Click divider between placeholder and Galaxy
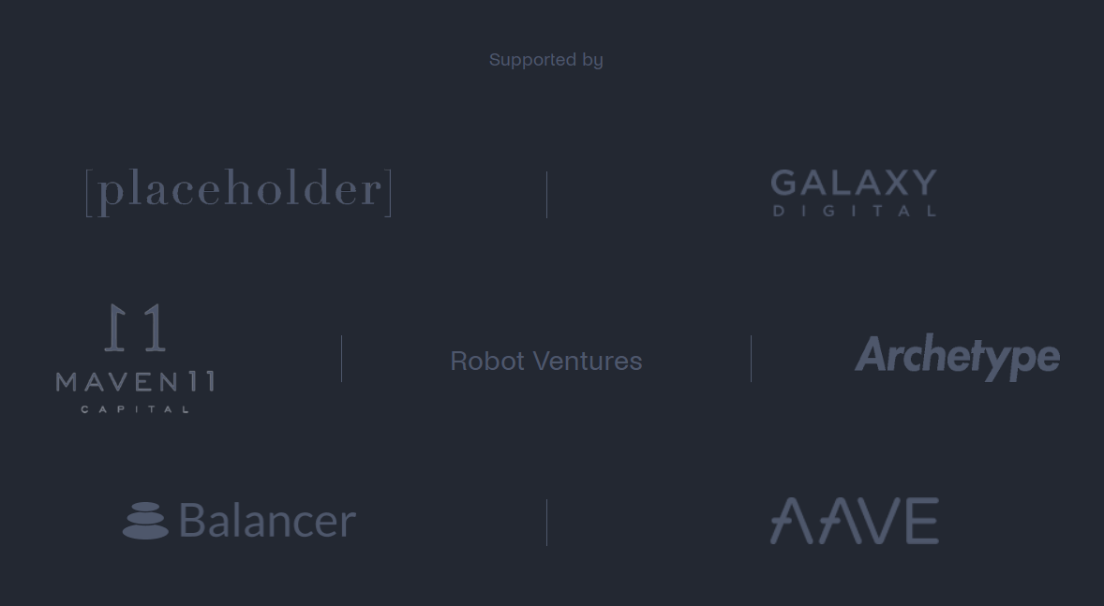Viewport: 1104px width, 606px height. pos(546,194)
